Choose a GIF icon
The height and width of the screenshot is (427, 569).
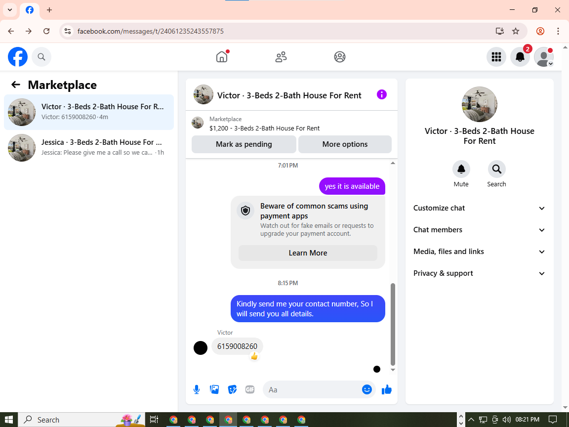pyautogui.click(x=249, y=389)
